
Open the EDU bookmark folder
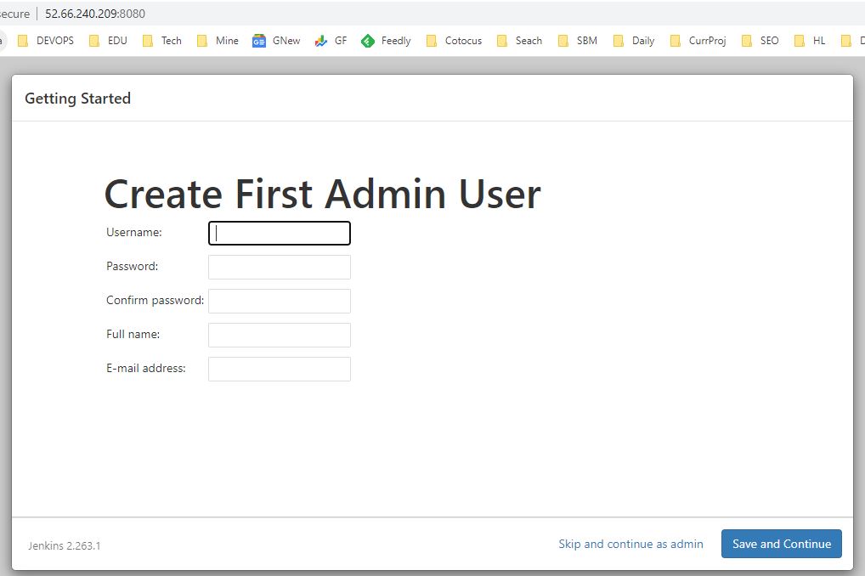(x=107, y=41)
